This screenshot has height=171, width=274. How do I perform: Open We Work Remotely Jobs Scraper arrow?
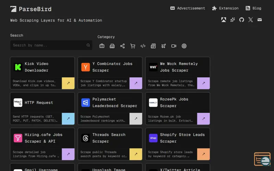203,83
